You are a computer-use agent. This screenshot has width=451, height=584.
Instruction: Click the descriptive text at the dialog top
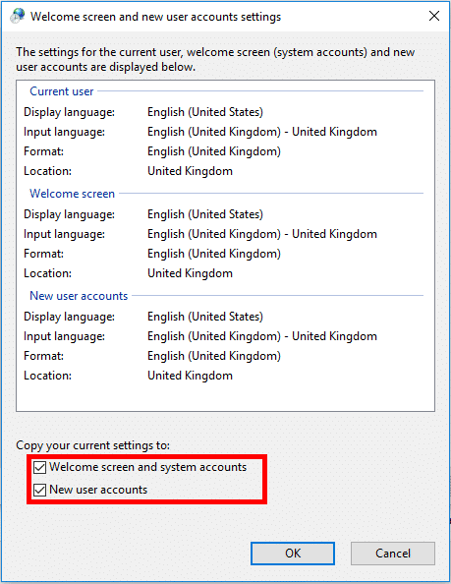[x=215, y=59]
